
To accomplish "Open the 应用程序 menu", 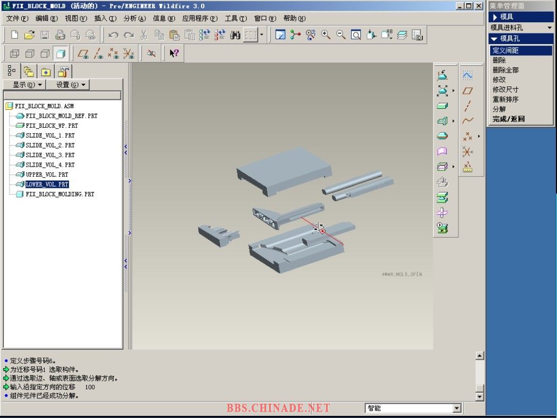I will [199, 19].
